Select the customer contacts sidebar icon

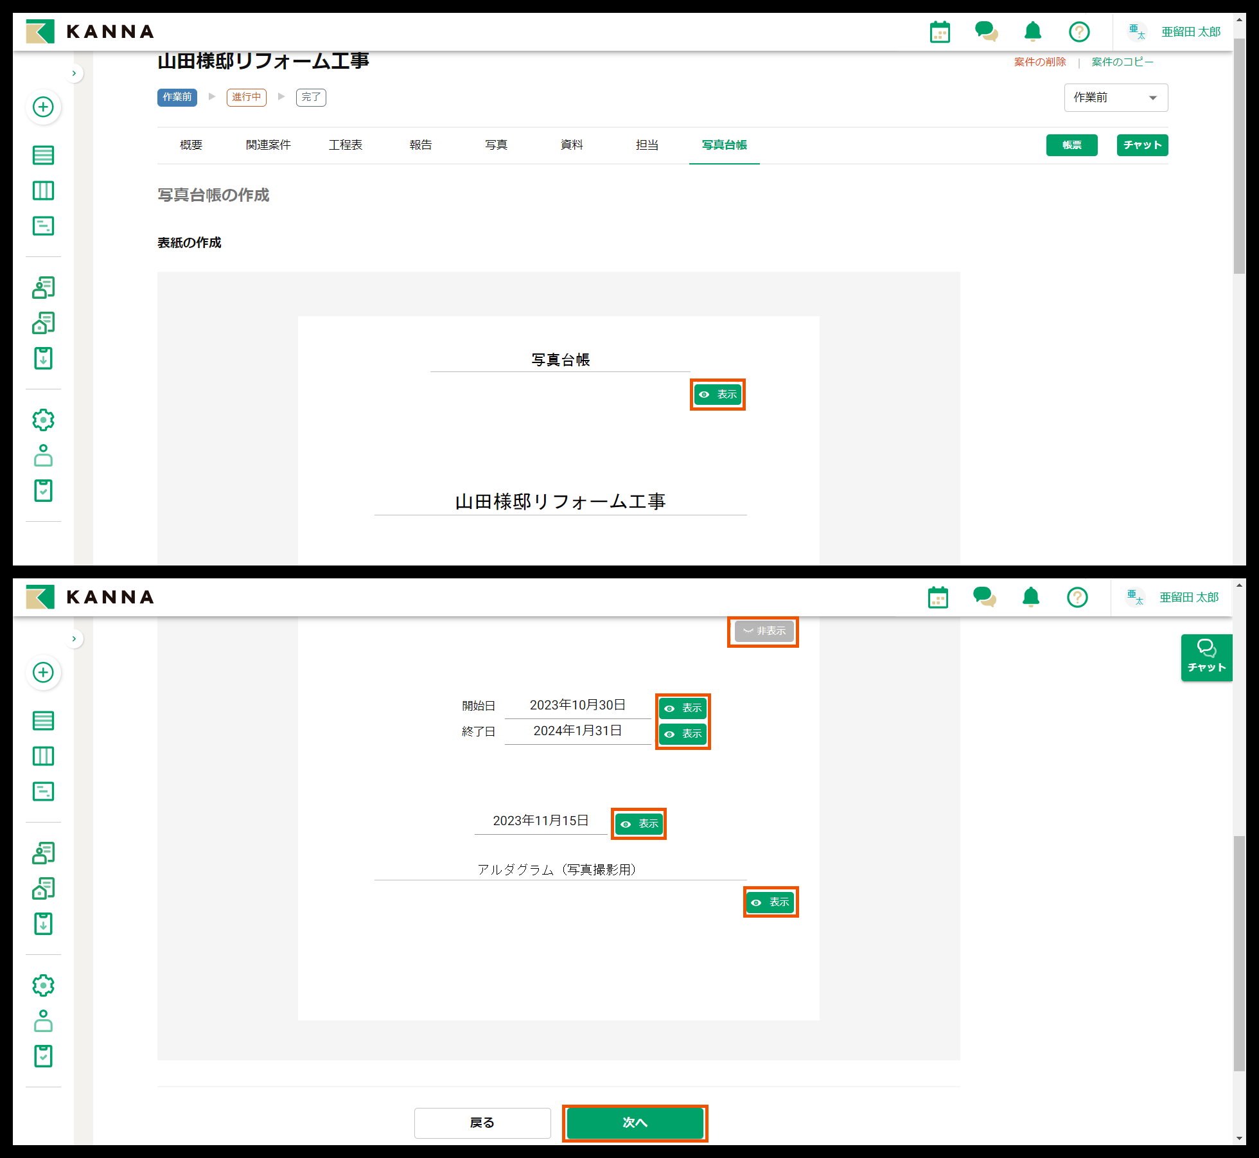coord(43,288)
